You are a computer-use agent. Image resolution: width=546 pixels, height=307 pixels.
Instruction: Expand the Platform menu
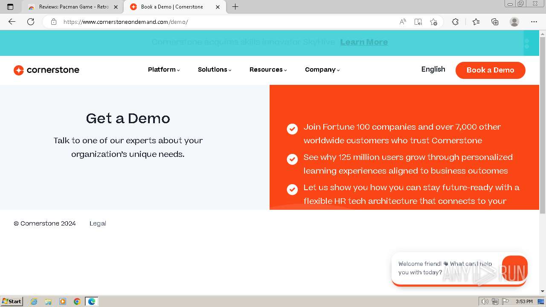164,70
